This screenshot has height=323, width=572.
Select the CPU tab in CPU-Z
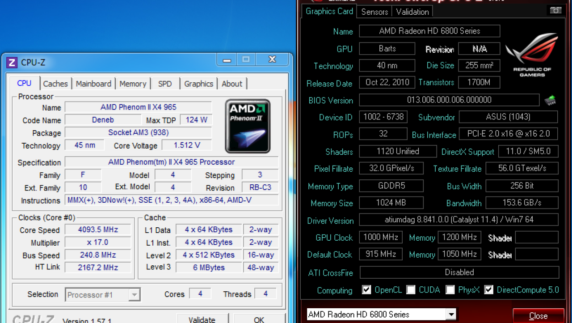tap(24, 83)
